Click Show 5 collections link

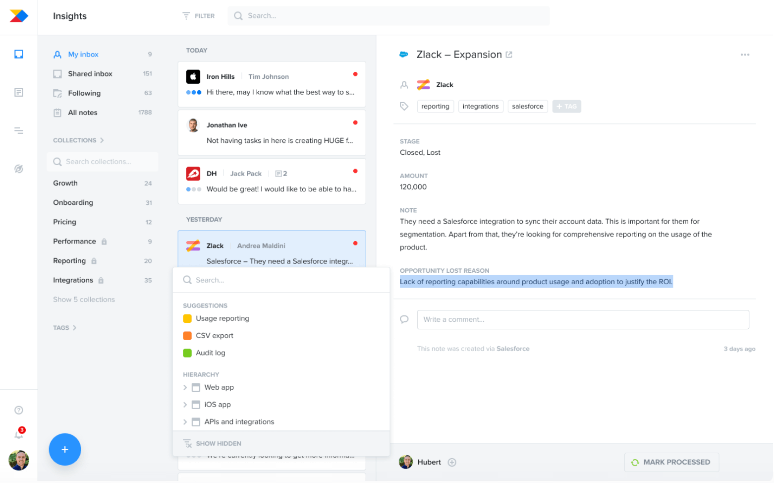click(84, 300)
